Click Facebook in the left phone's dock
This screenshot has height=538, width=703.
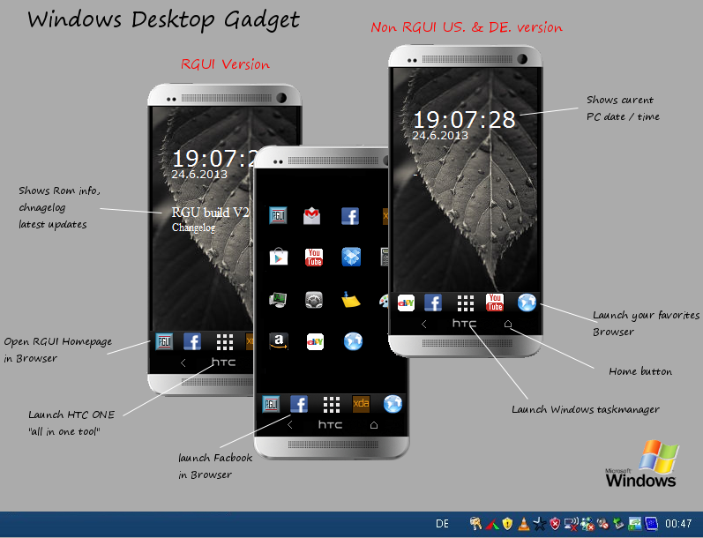192,341
